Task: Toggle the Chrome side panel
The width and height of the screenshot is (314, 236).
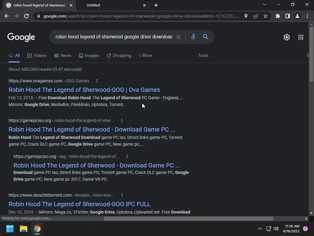Action: [x=288, y=16]
